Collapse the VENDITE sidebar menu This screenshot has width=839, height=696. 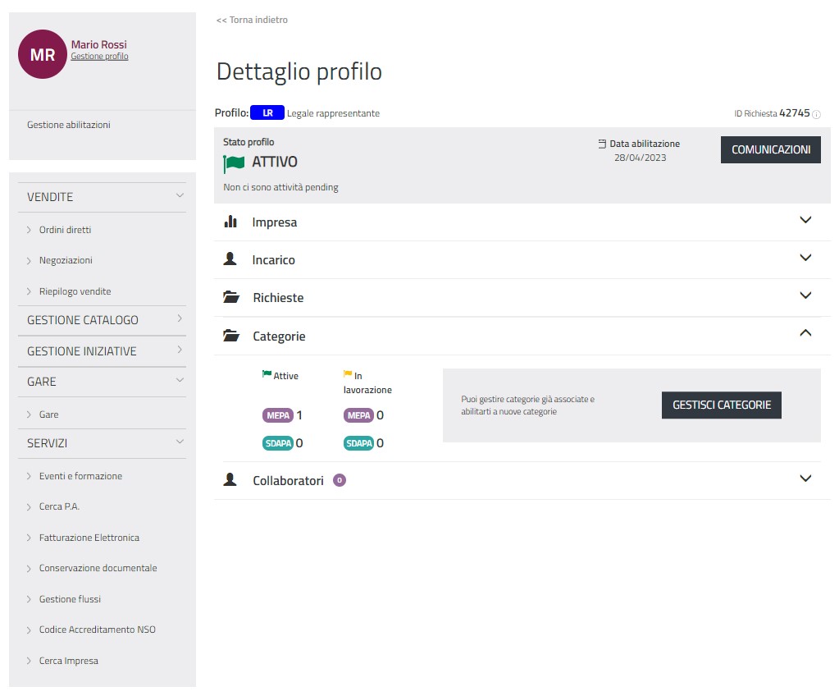(180, 196)
